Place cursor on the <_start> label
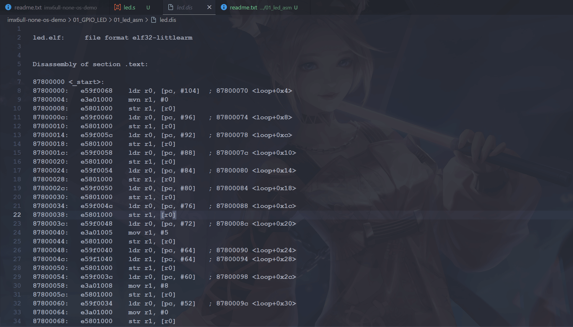This screenshot has height=327, width=573. pos(86,82)
